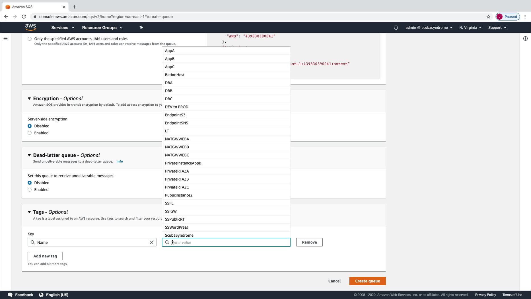Choose SSFL from the suggestions
This screenshot has height=299, width=531.
click(x=226, y=203)
